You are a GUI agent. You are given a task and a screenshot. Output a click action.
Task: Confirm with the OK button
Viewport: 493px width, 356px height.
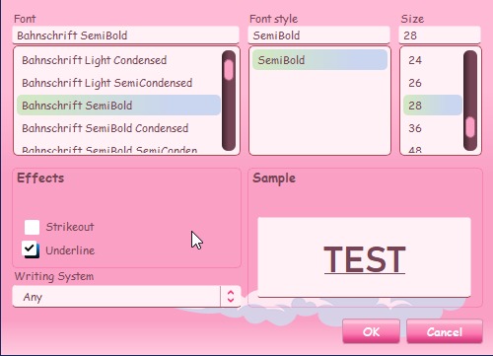[x=371, y=331]
